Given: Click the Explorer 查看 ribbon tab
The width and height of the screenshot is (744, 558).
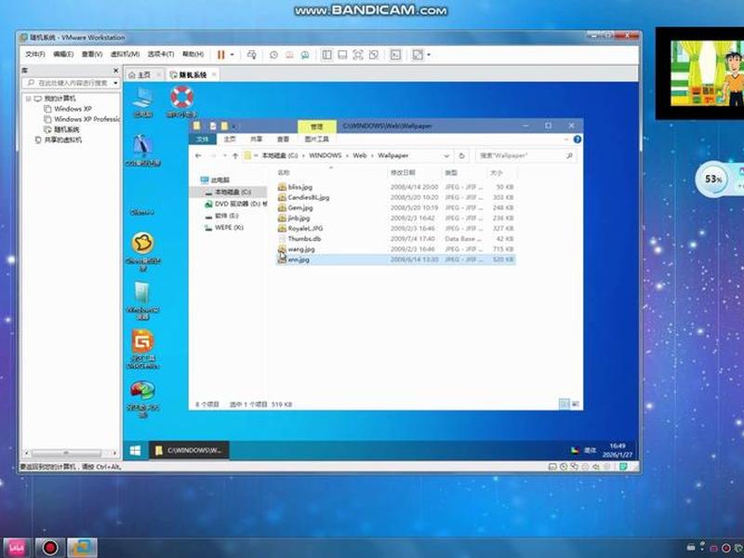Looking at the screenshot, I should pyautogui.click(x=283, y=139).
